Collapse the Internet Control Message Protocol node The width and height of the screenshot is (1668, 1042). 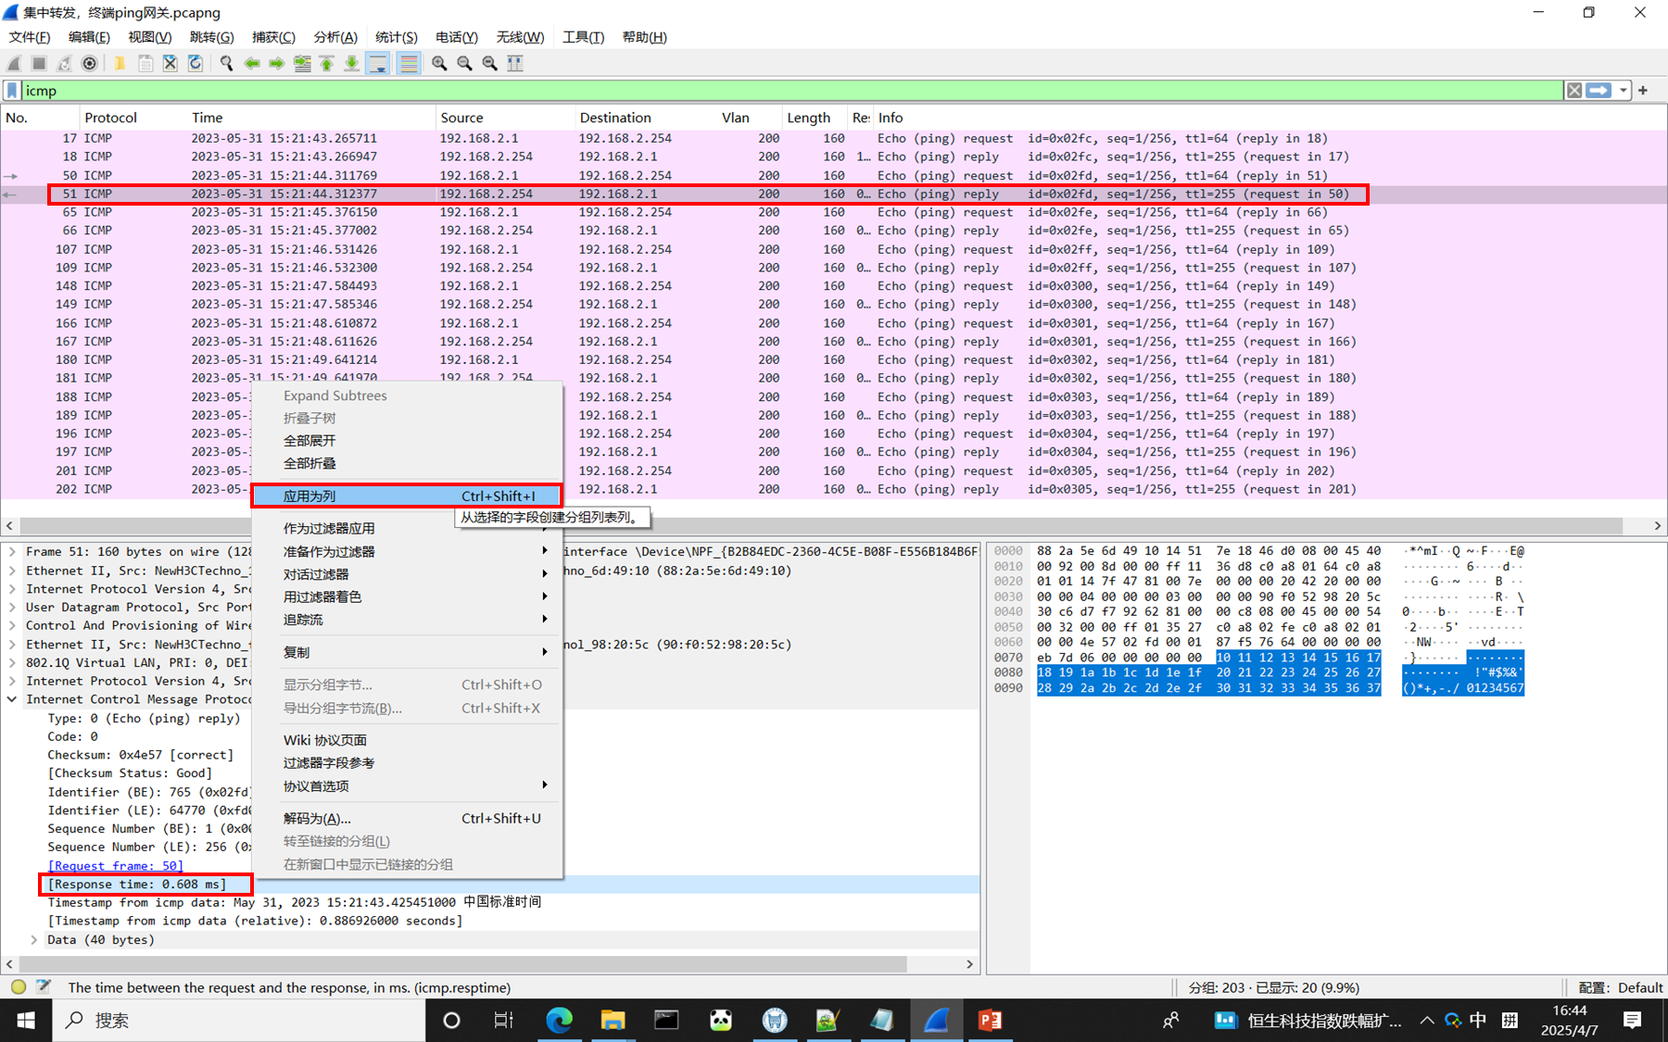click(x=12, y=699)
